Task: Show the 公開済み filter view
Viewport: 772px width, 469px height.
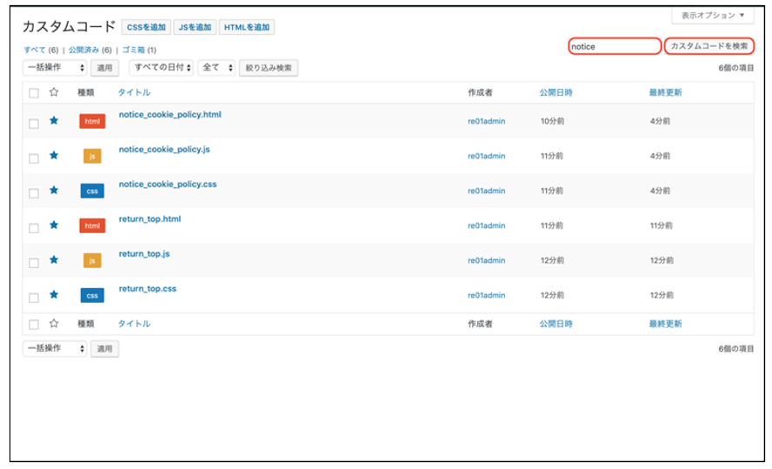Action: [84, 50]
